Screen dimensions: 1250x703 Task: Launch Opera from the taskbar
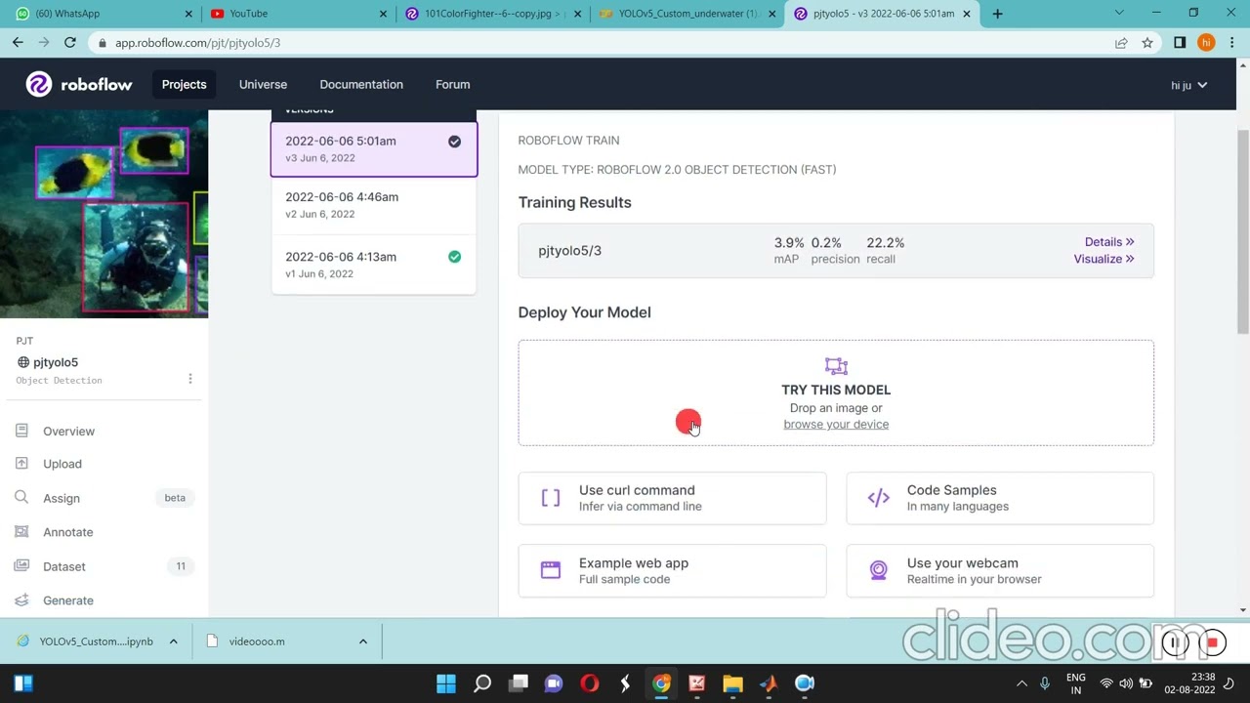tap(590, 683)
